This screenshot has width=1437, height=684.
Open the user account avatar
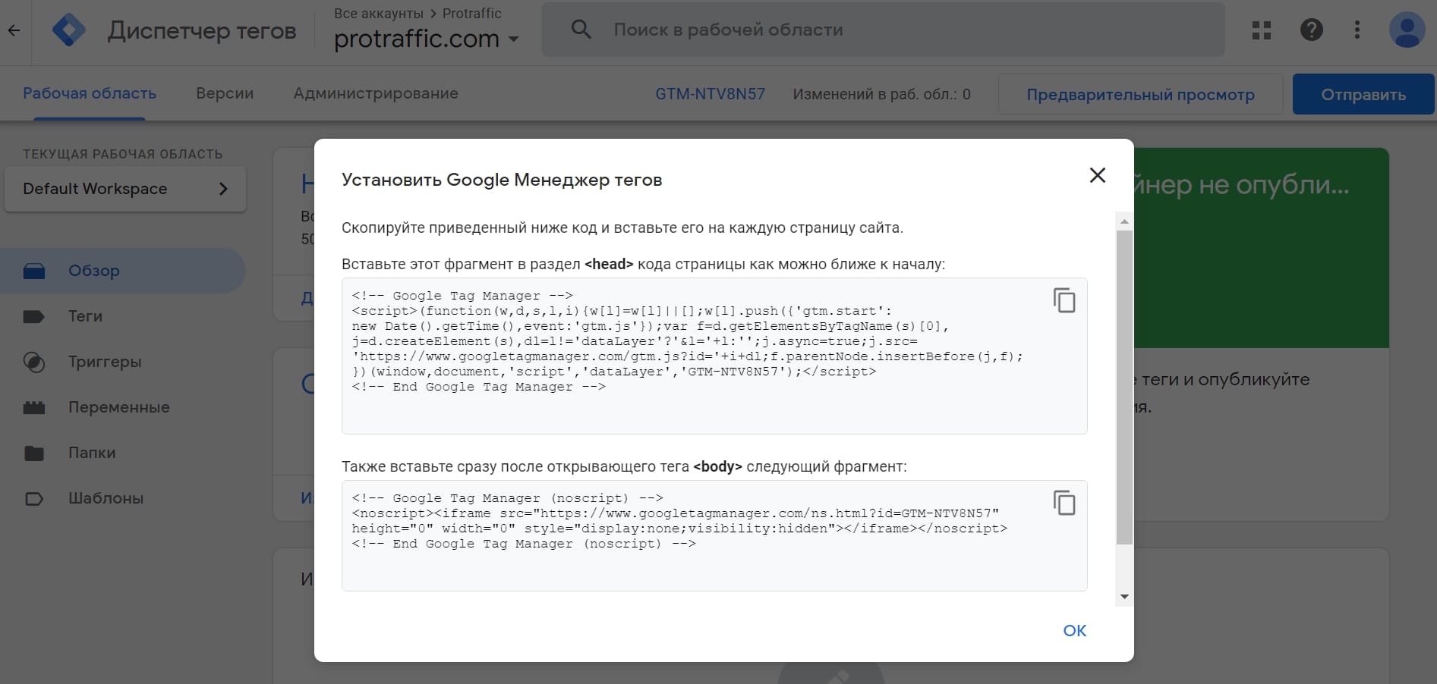[x=1407, y=30]
